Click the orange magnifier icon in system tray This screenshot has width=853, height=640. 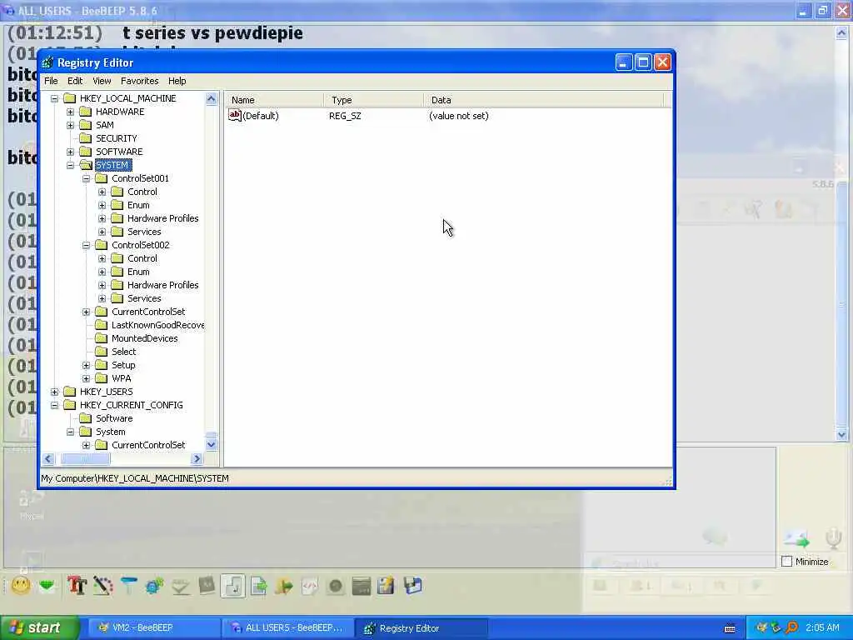click(791, 628)
